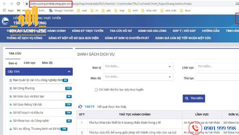Click the pointing-hand icon beside 16619
Screen dimensions: 239x135
pyautogui.click(x=80, y=107)
